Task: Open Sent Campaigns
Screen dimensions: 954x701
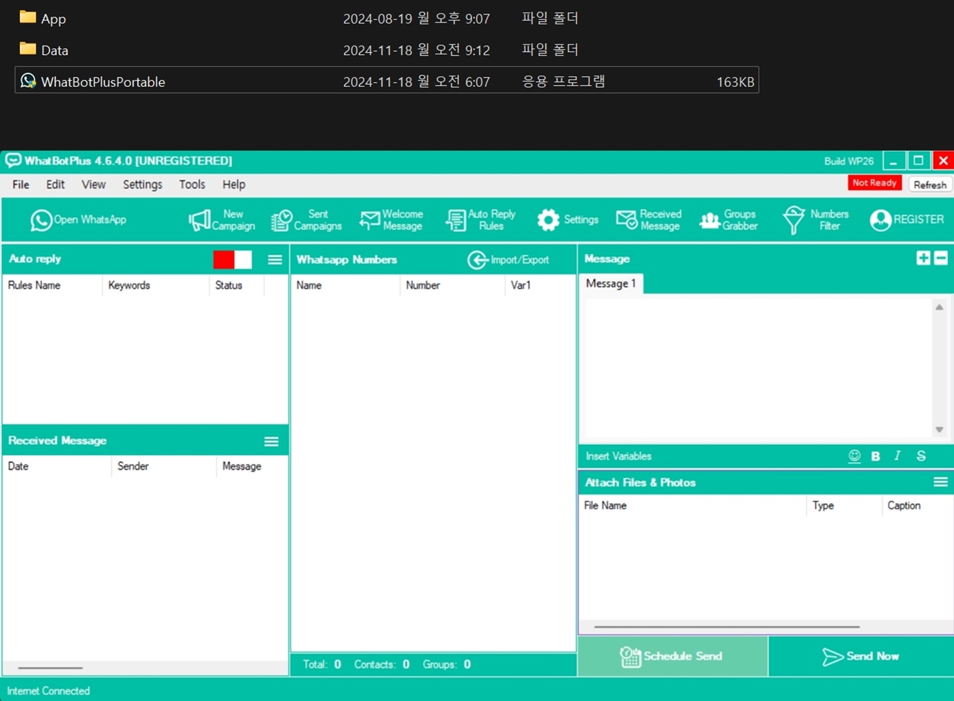Action: 306,220
